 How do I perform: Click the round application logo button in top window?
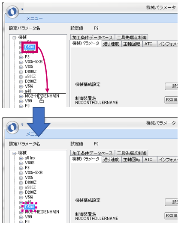[12, 12]
